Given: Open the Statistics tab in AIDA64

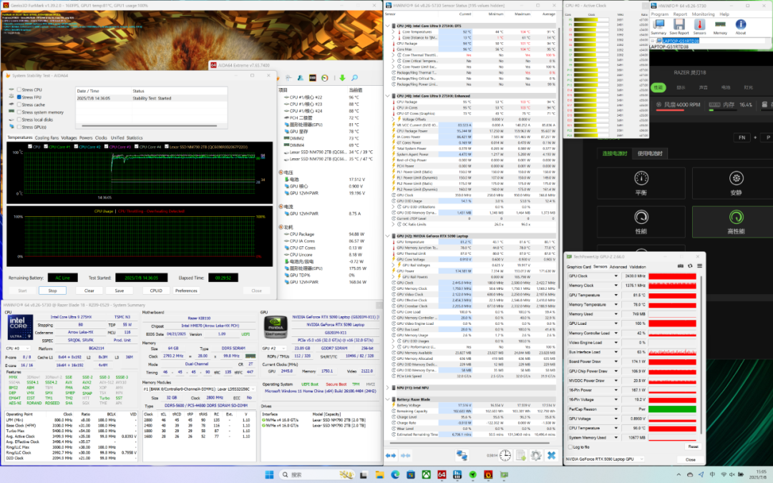Looking at the screenshot, I should [134, 138].
